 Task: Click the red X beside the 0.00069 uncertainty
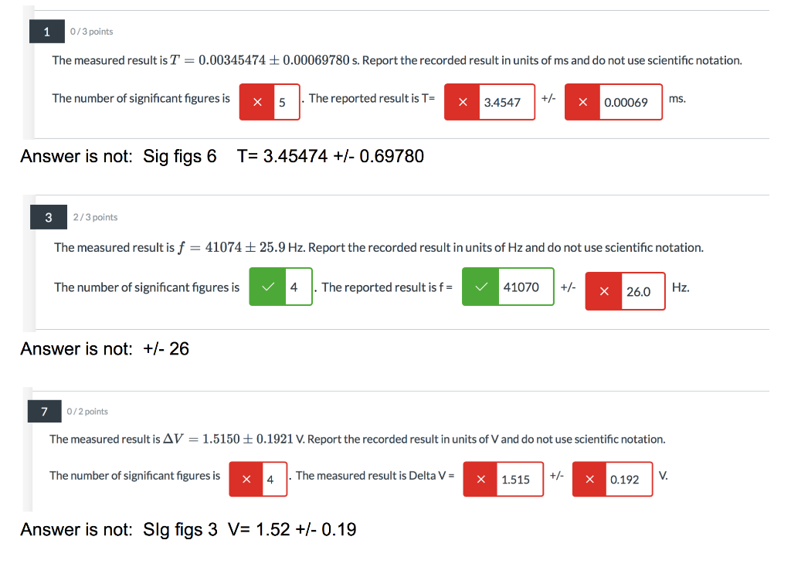click(x=583, y=101)
